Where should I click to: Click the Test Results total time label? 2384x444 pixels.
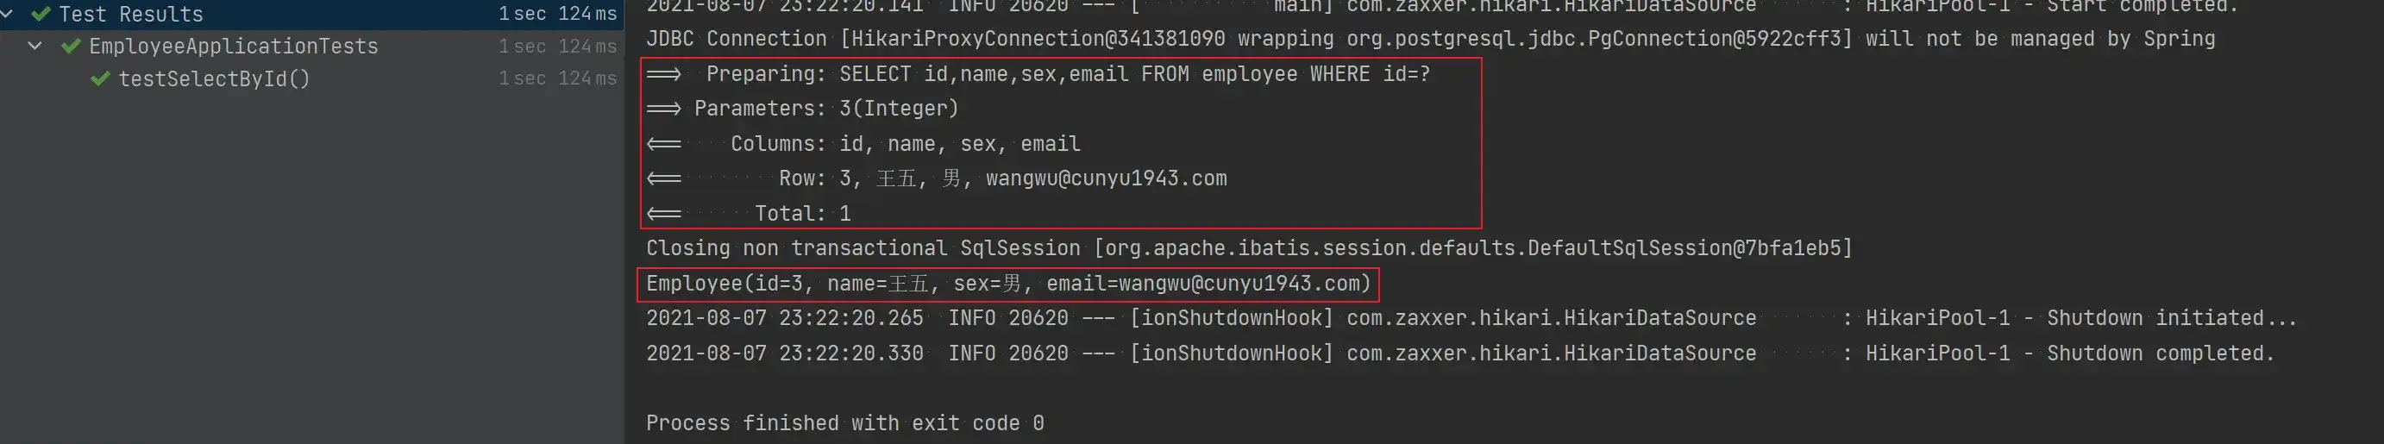point(557,14)
